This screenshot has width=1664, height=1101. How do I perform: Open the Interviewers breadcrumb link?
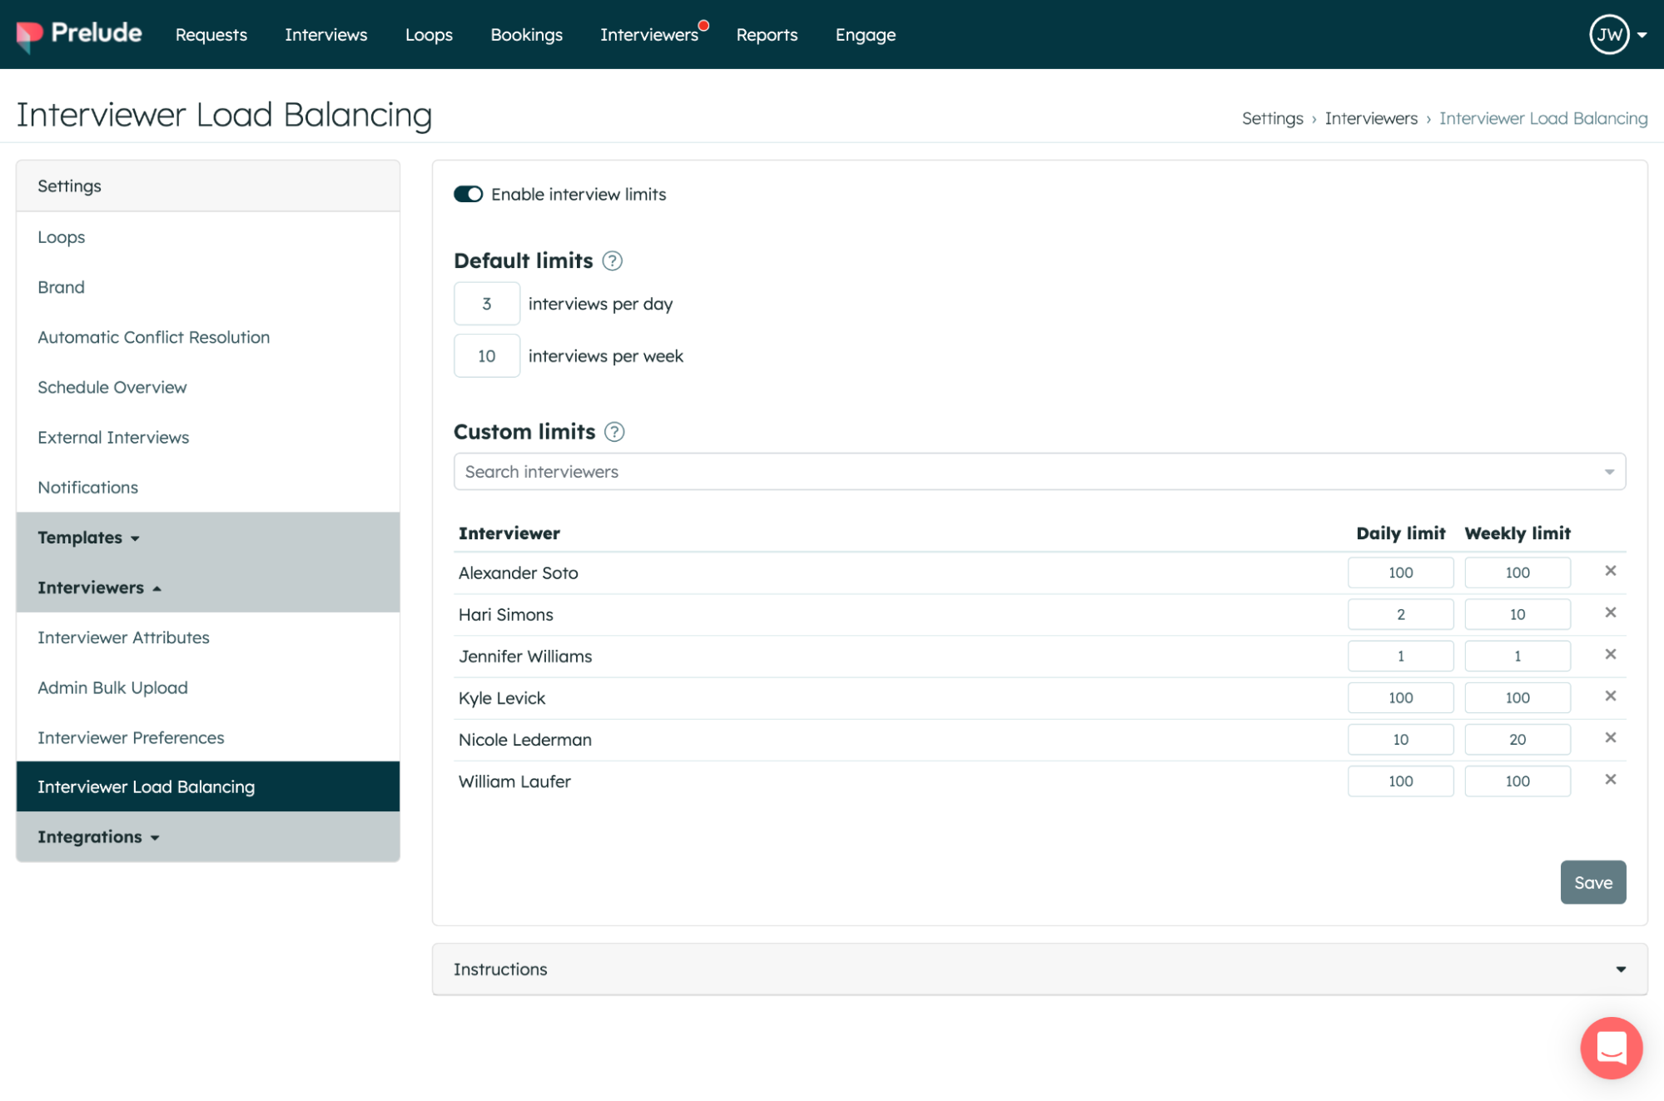click(1370, 118)
